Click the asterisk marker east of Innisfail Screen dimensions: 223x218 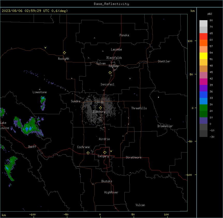coord(130,78)
